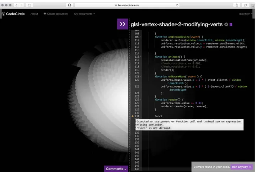Expand the Comments panel
Screen dimensions: 257x172
(x=116, y=169)
